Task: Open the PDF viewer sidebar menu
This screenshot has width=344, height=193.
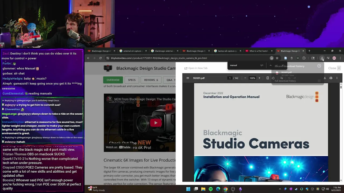Action: pos(188,78)
